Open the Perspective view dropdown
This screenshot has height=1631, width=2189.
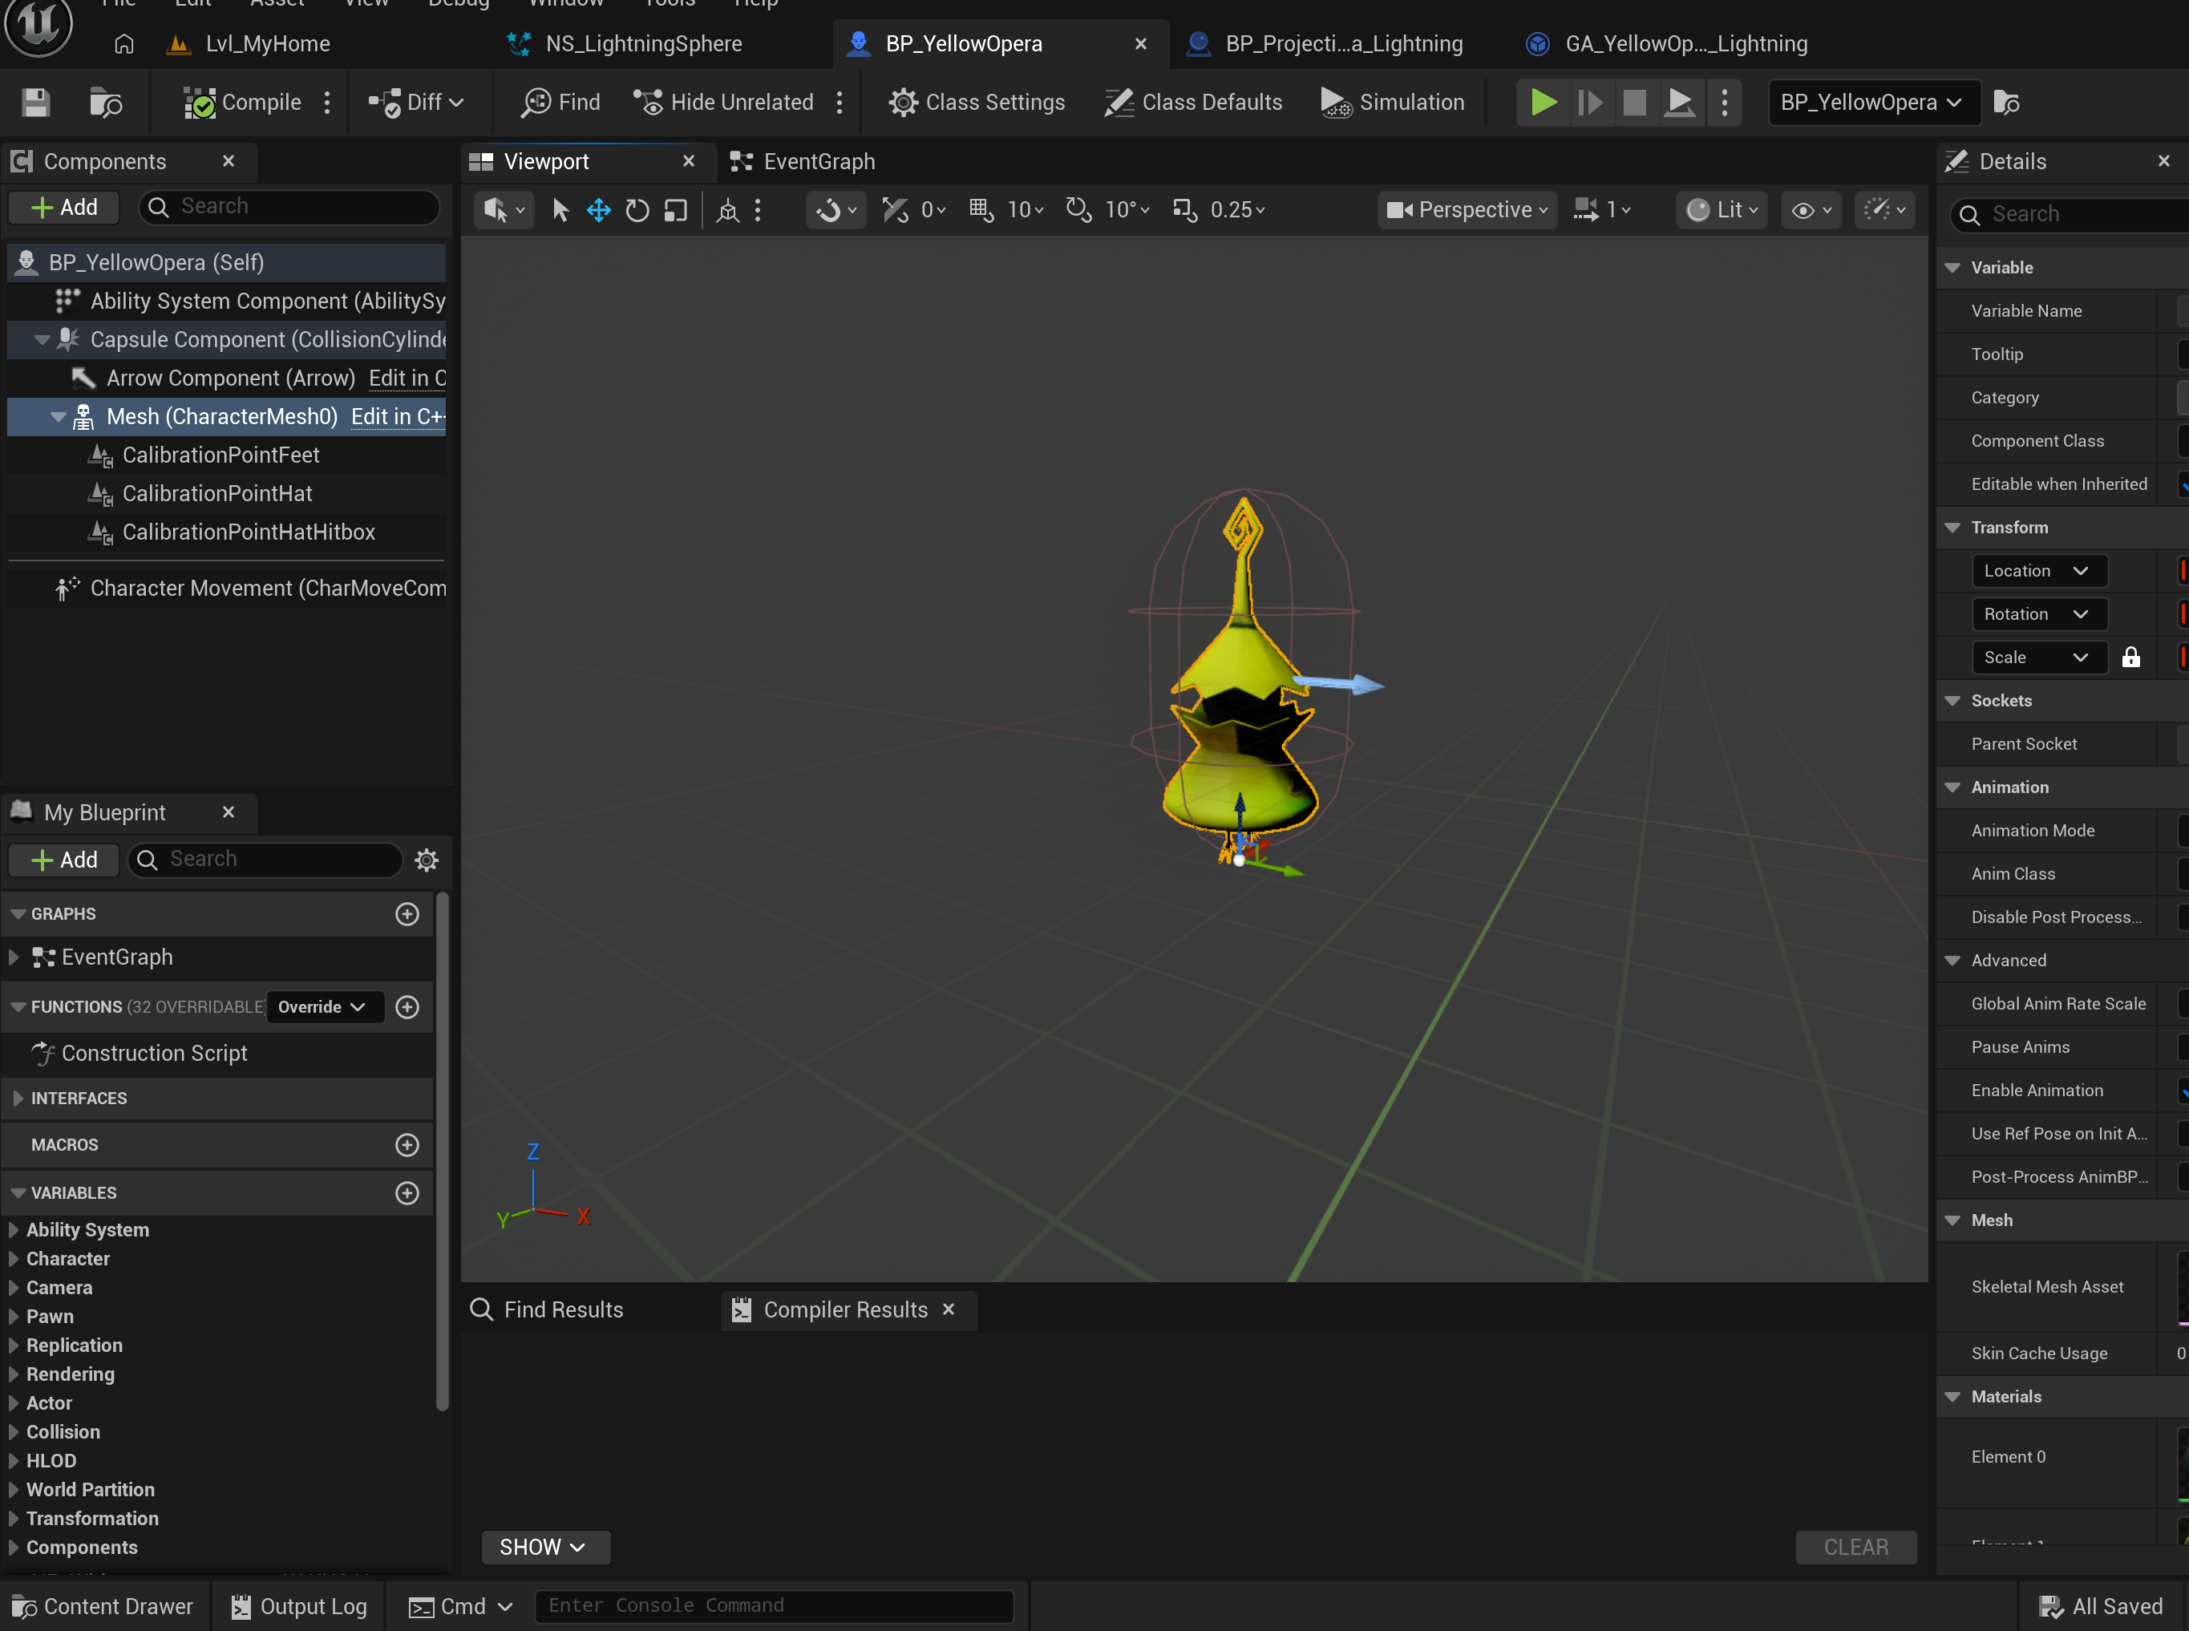pos(1467,210)
